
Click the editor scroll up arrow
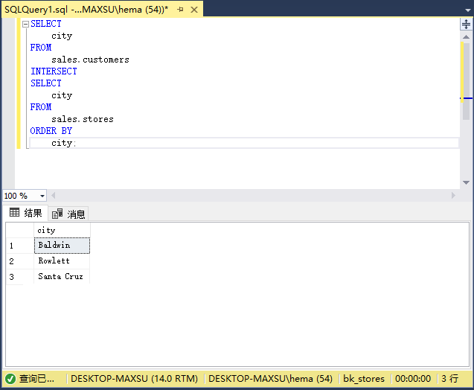point(466,37)
